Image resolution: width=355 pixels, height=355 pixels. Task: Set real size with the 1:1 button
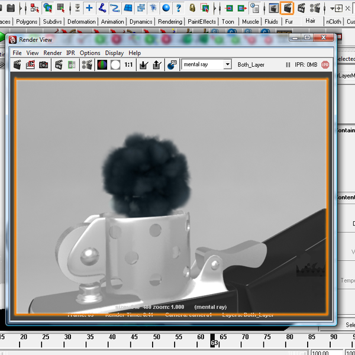(128, 65)
